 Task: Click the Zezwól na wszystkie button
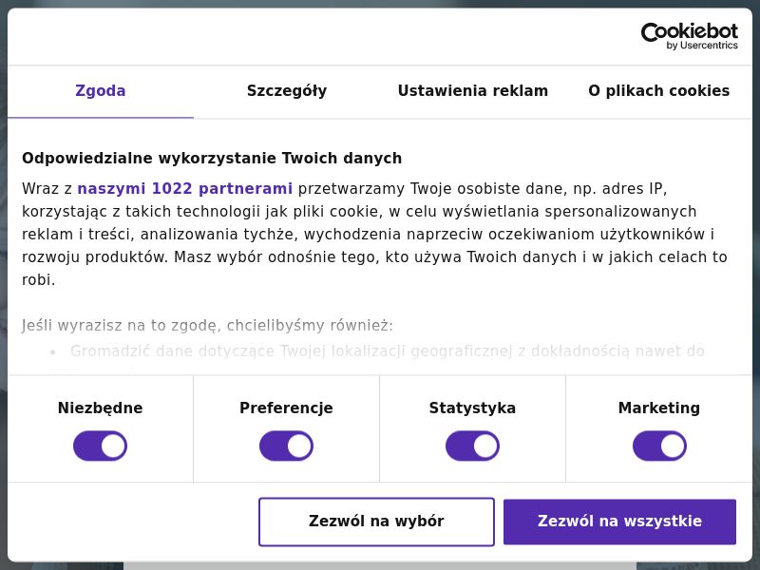(619, 521)
